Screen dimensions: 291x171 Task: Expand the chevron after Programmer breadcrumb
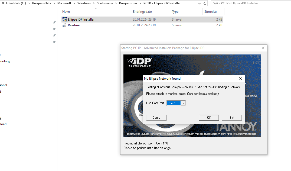(x=140, y=3)
